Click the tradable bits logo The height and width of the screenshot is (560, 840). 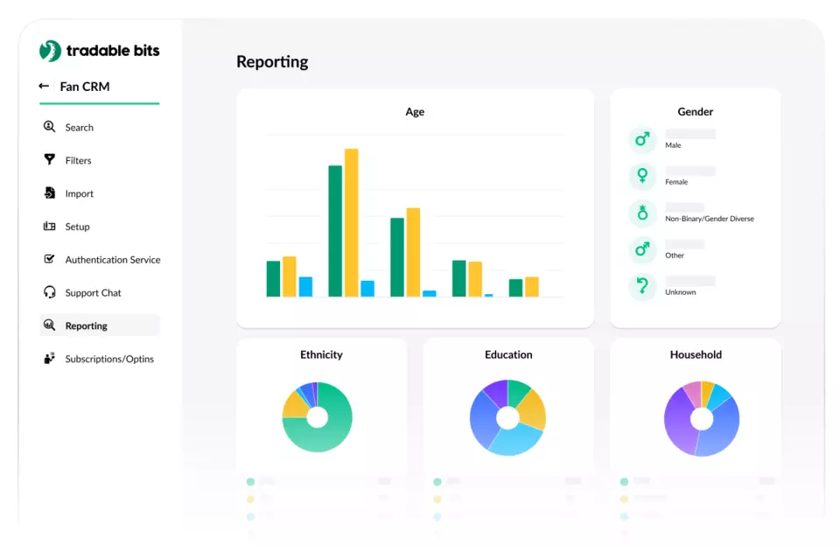tap(100, 51)
